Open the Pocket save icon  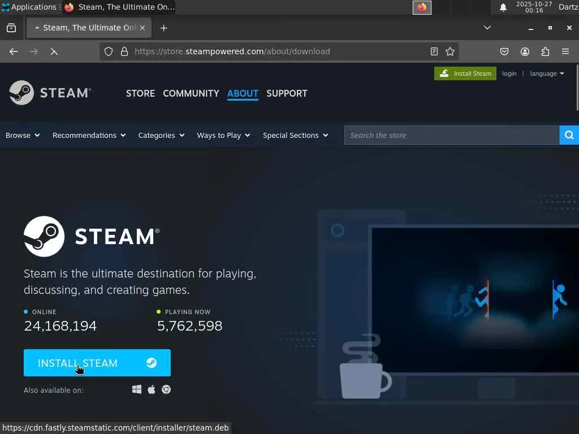tap(504, 51)
